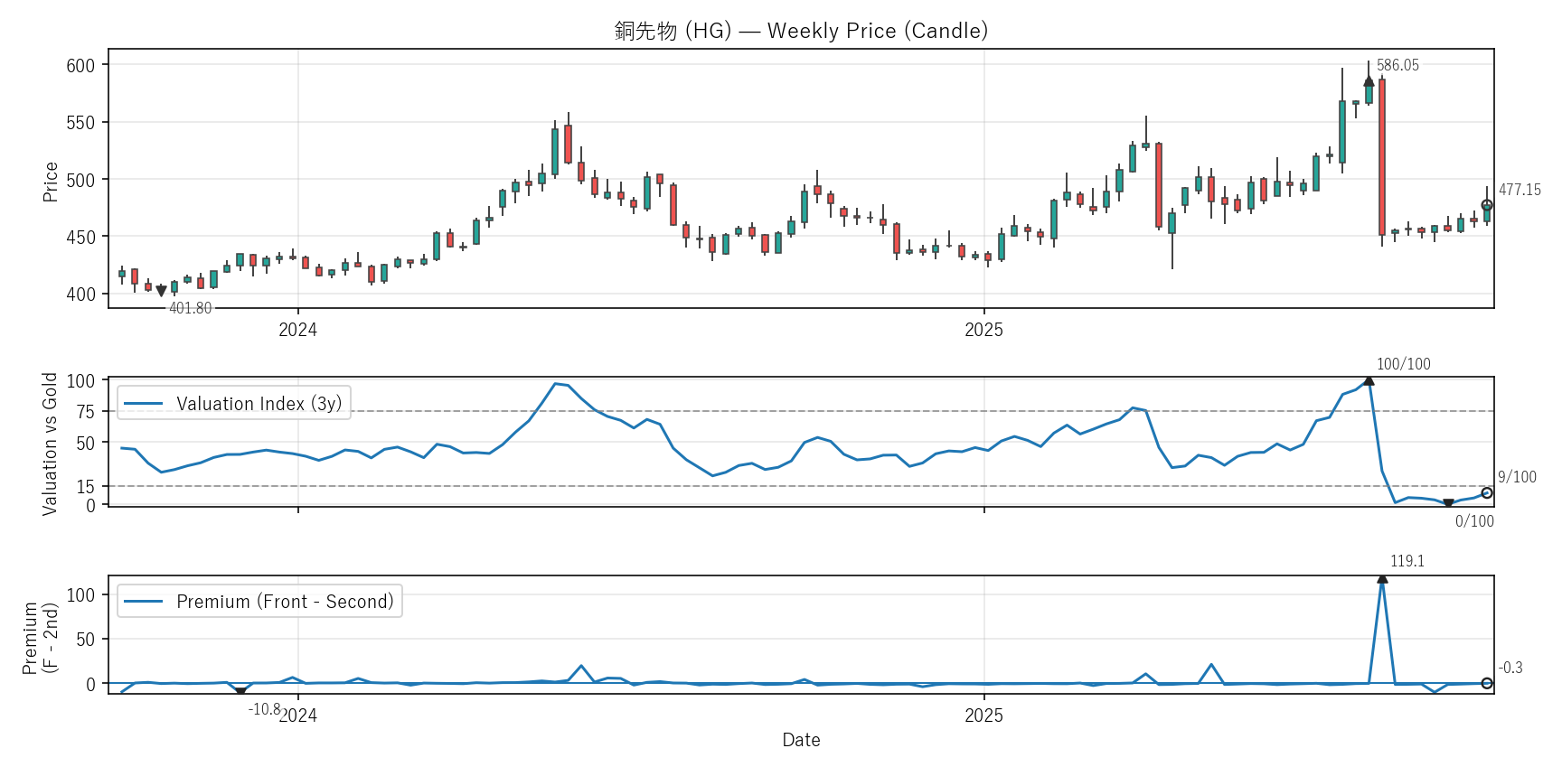1562x767 pixels.
Task: Click the valuation low marker at 0/100
Action: (x=1448, y=503)
